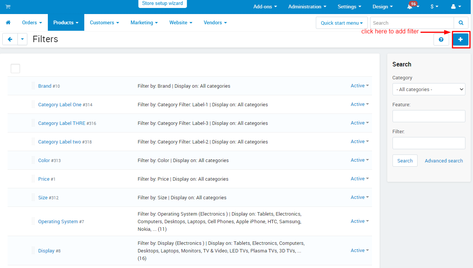Open the Quick start menu dropdown
Image resolution: width=473 pixels, height=268 pixels.
(x=342, y=23)
